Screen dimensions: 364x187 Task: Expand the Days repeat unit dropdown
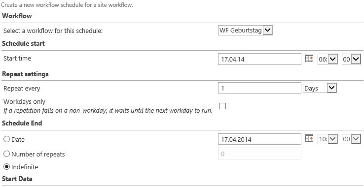tap(320, 88)
